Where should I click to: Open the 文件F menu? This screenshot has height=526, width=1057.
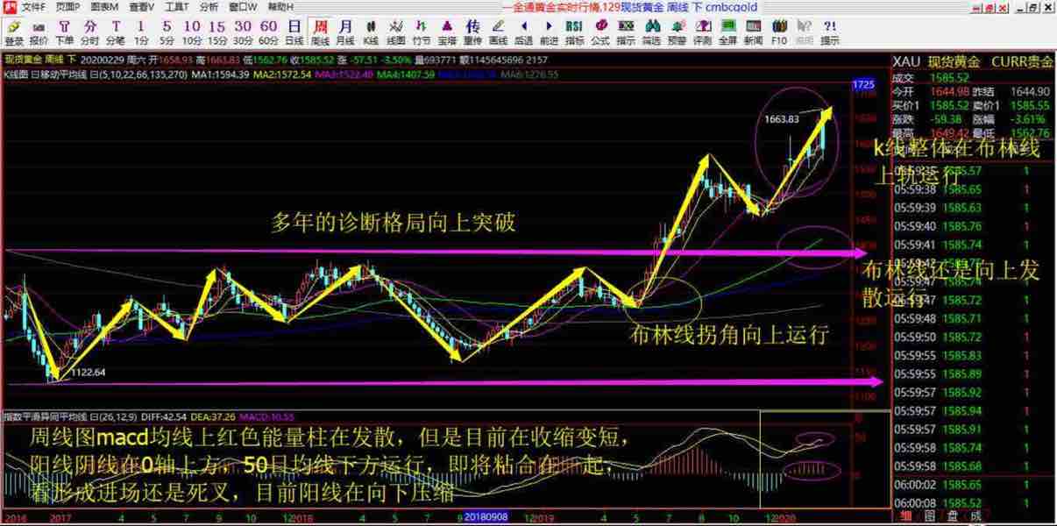coord(32,6)
